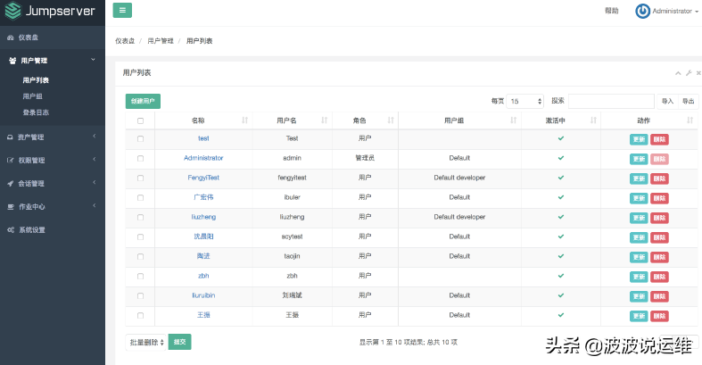Collapse the 用户列表 panel with chevron icon
The height and width of the screenshot is (365, 702).
(x=678, y=72)
